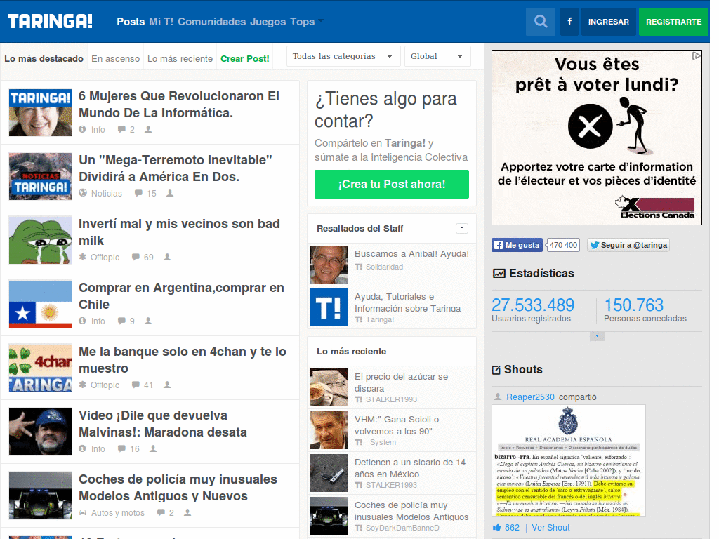The height and width of the screenshot is (539, 719).
Task: Click the Shouts edit icon
Action: tap(496, 370)
